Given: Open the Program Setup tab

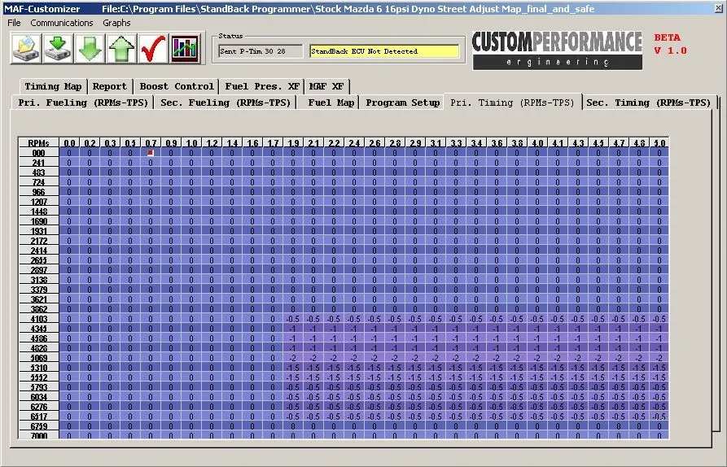Looking at the screenshot, I should point(402,103).
